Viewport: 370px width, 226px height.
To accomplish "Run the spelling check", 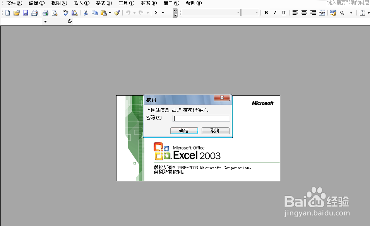I will [x=65, y=12].
